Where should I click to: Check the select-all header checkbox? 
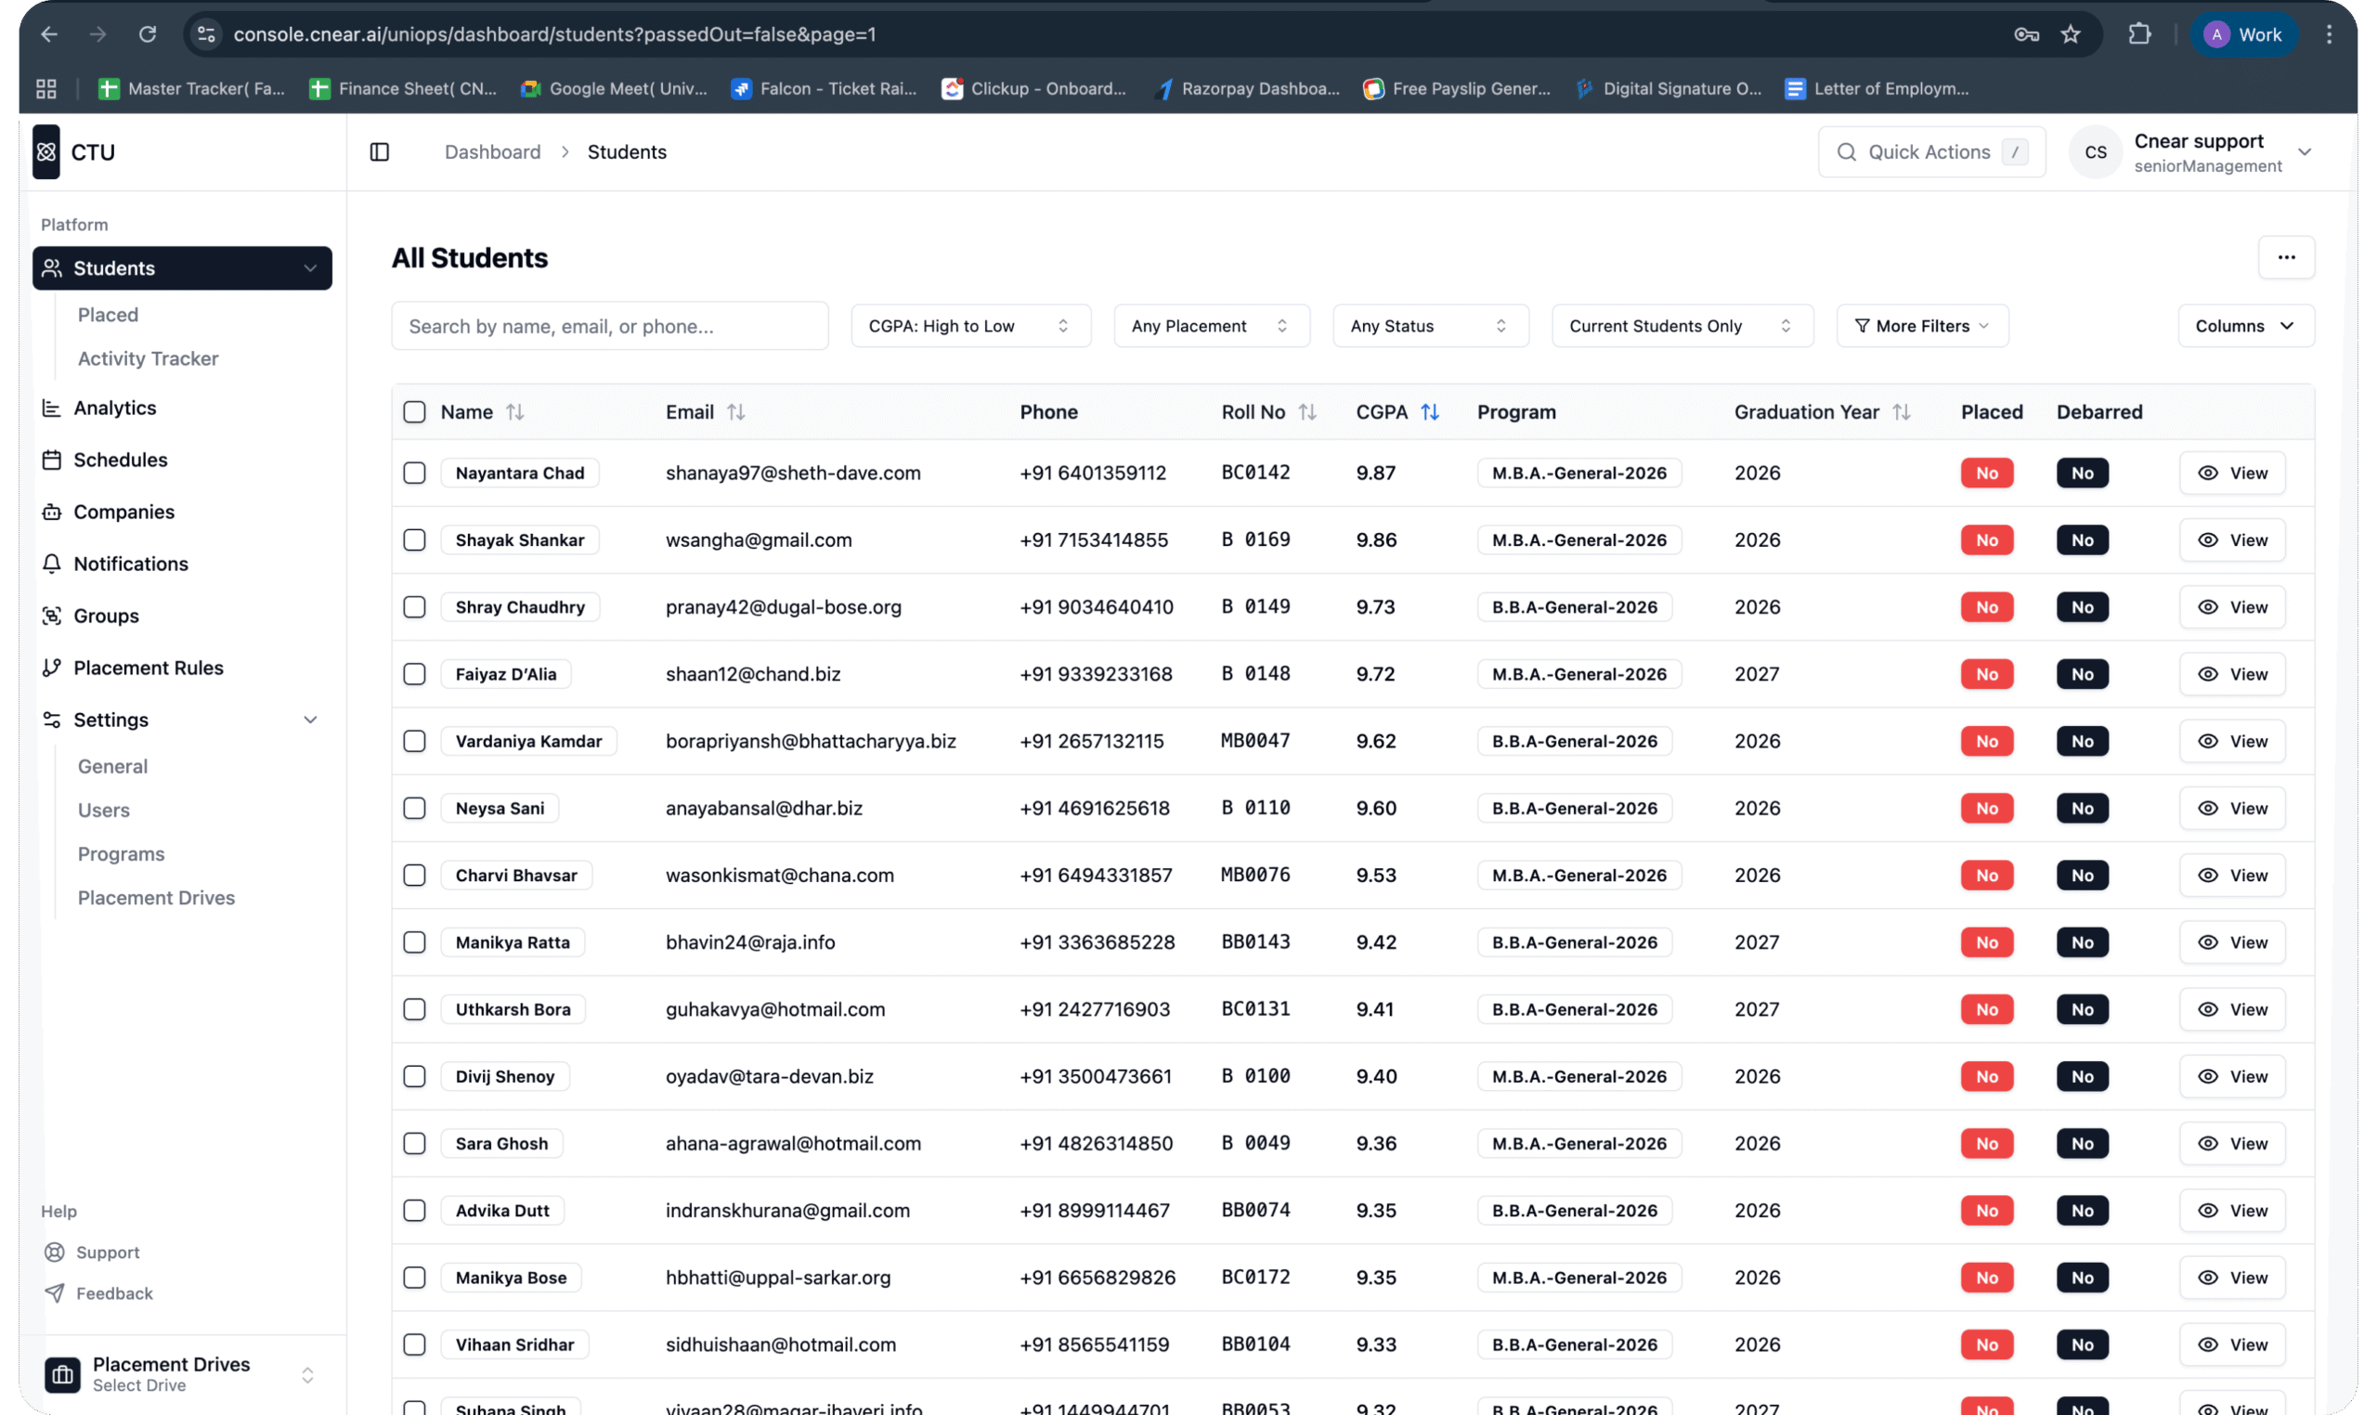click(x=414, y=412)
